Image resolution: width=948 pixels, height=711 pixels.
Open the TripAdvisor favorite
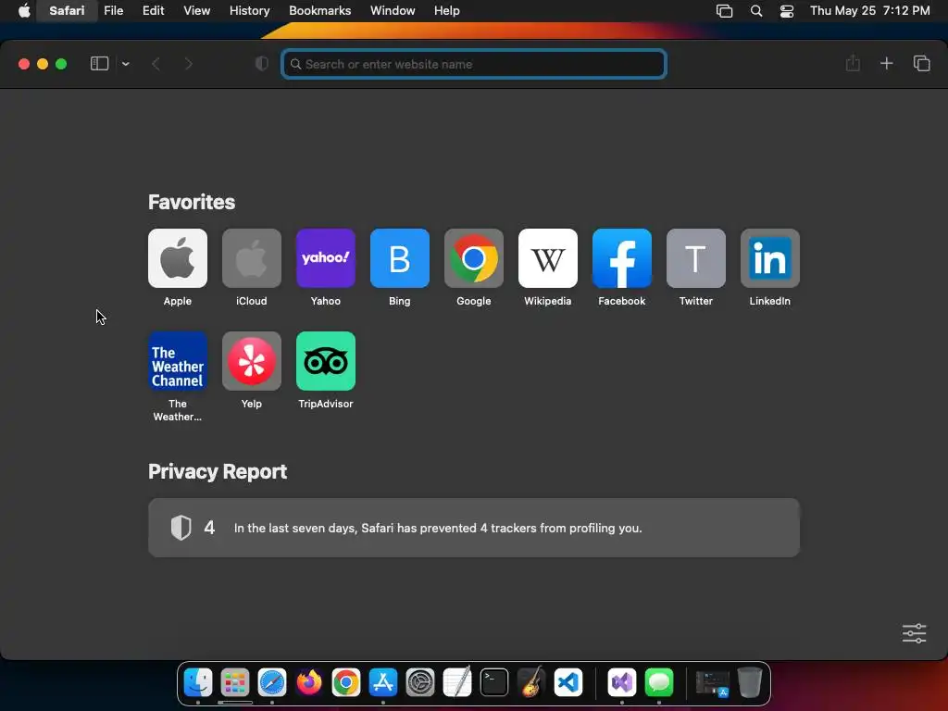[325, 361]
